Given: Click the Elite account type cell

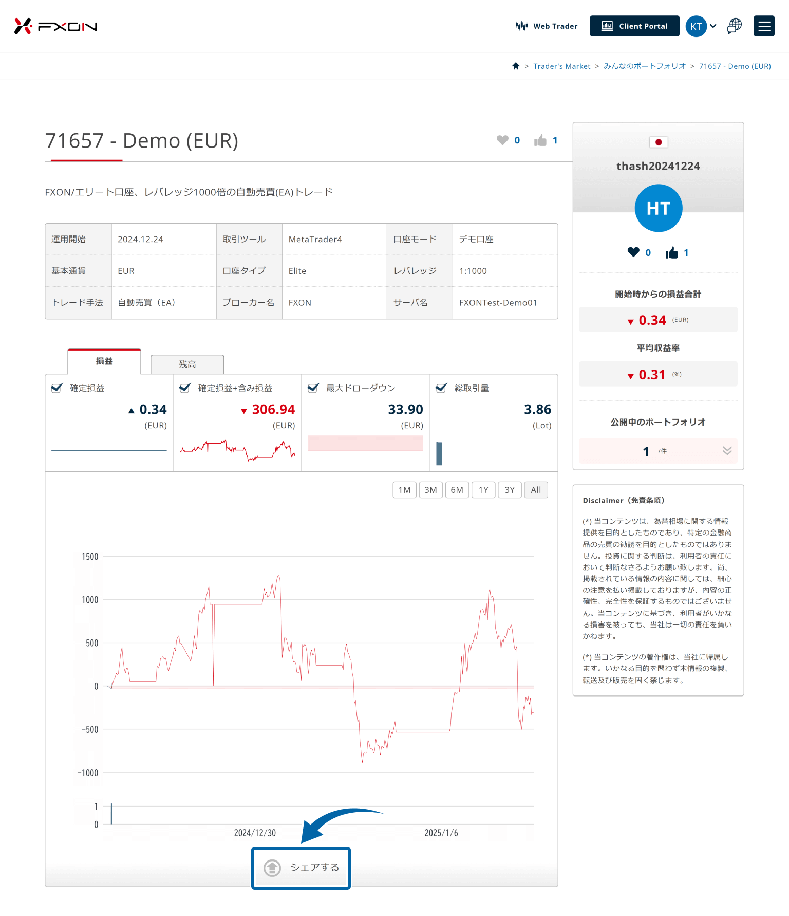Looking at the screenshot, I should click(334, 271).
